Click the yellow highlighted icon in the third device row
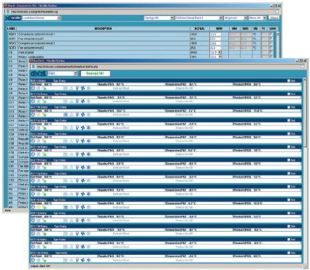The height and width of the screenshot is (270, 310). pos(38,114)
